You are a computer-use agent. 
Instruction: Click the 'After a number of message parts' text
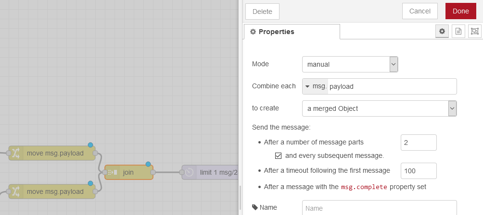click(x=314, y=142)
